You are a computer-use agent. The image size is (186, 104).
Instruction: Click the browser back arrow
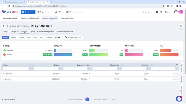pos(2,6)
